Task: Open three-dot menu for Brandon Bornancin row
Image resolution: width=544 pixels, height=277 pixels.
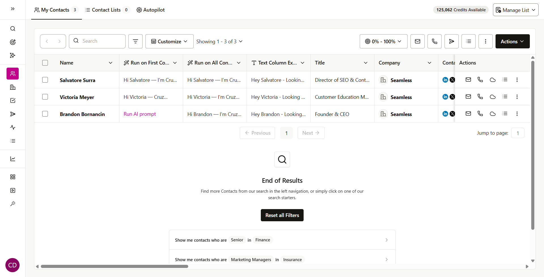Action: click(x=517, y=114)
